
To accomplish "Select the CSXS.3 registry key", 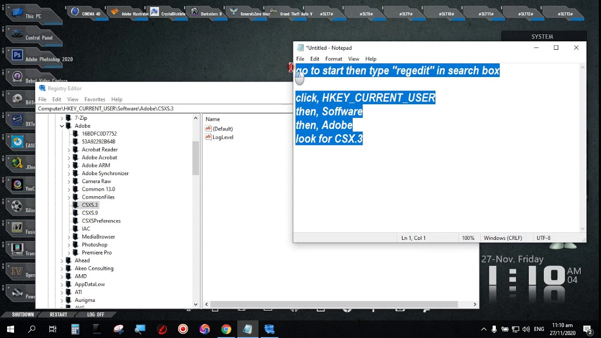I will [90, 205].
